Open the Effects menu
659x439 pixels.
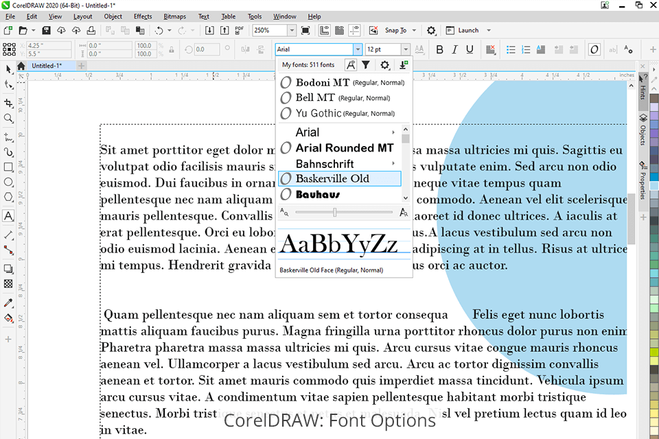tap(143, 16)
